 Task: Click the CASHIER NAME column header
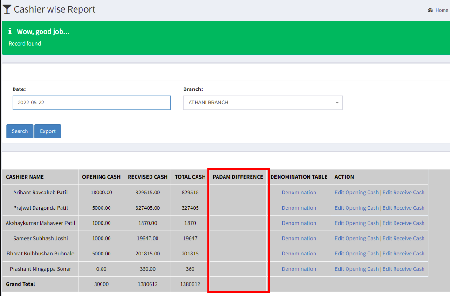[25, 177]
